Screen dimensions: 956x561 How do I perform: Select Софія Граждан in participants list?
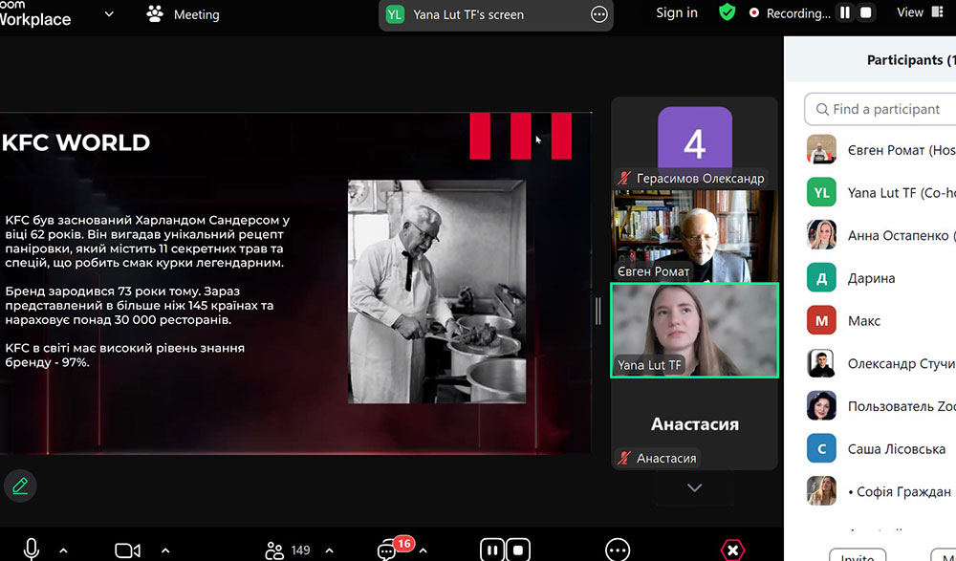pyautogui.click(x=880, y=491)
